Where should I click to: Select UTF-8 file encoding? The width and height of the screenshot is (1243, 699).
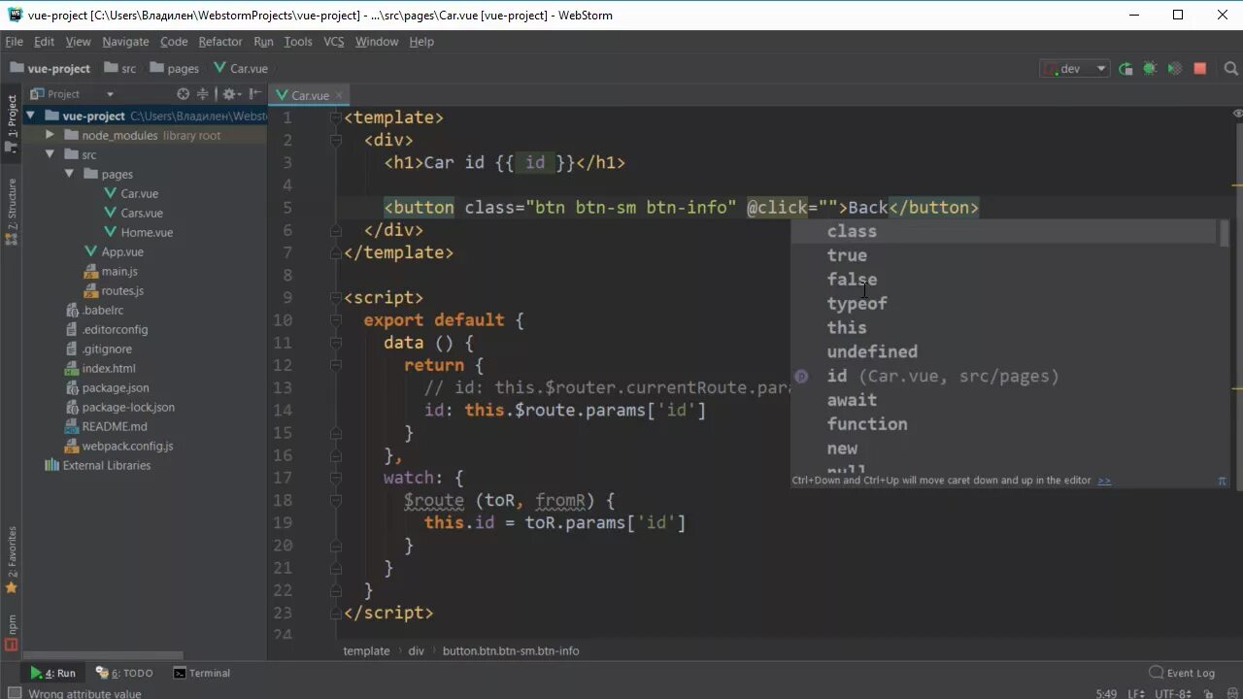[1172, 693]
